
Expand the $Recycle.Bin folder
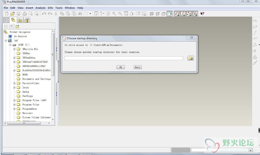point(15,49)
